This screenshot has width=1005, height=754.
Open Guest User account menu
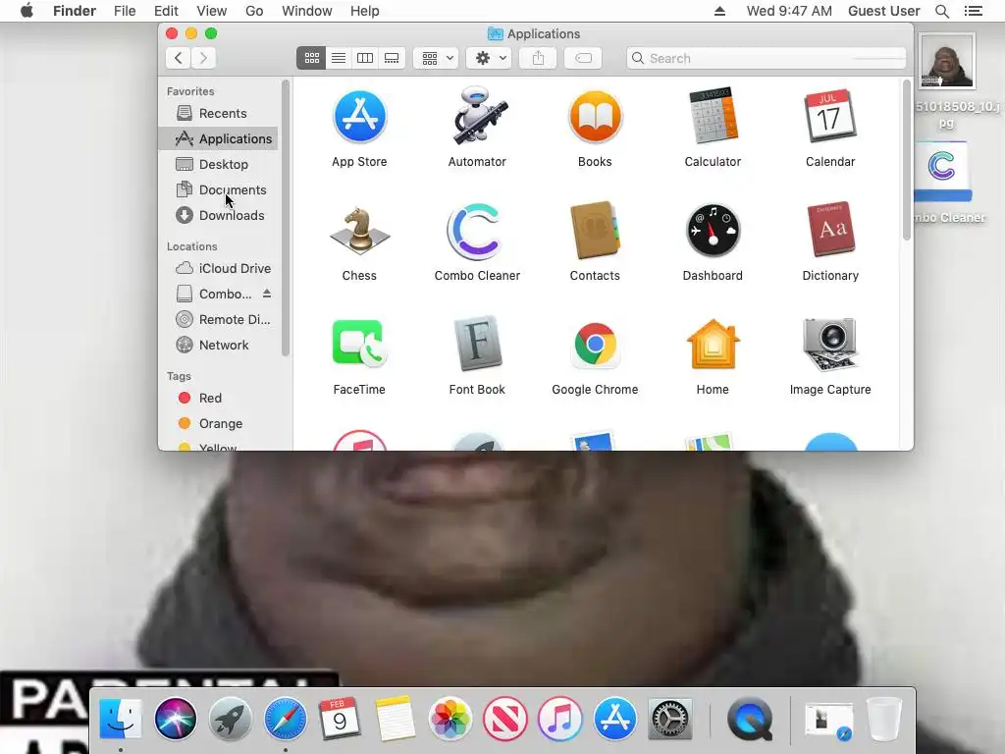(x=884, y=11)
